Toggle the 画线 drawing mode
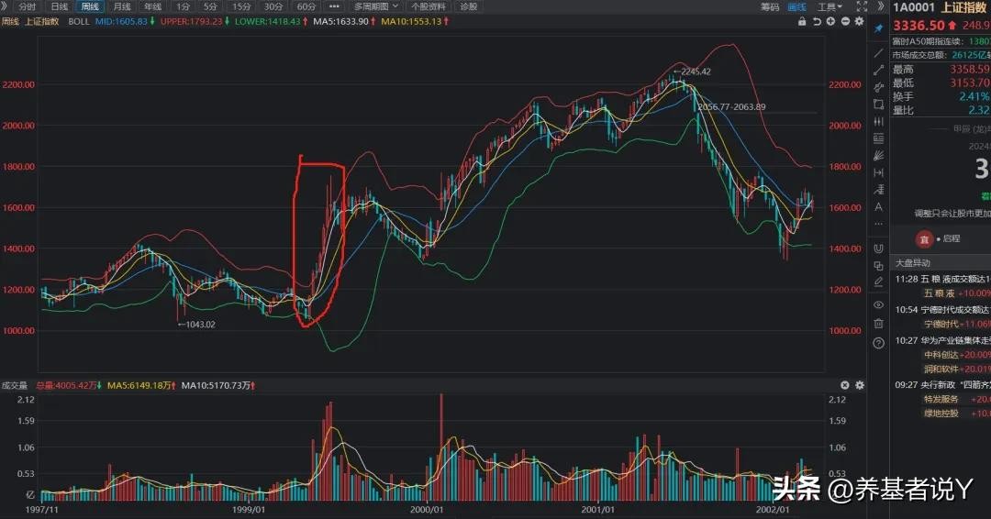 pyautogui.click(x=797, y=6)
